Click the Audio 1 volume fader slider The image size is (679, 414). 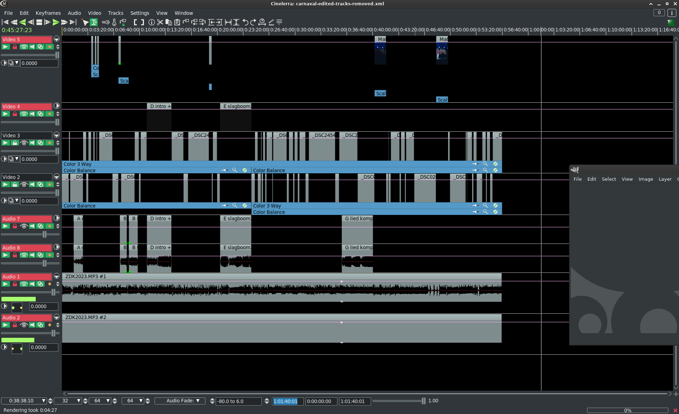[x=53, y=292]
